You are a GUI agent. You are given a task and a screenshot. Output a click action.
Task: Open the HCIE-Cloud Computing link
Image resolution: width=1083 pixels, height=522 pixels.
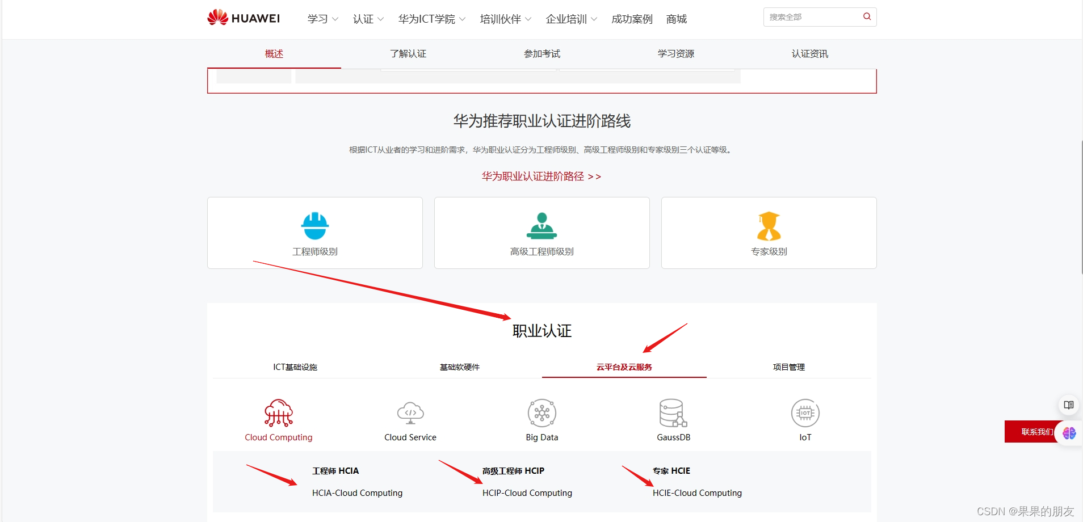[697, 493]
